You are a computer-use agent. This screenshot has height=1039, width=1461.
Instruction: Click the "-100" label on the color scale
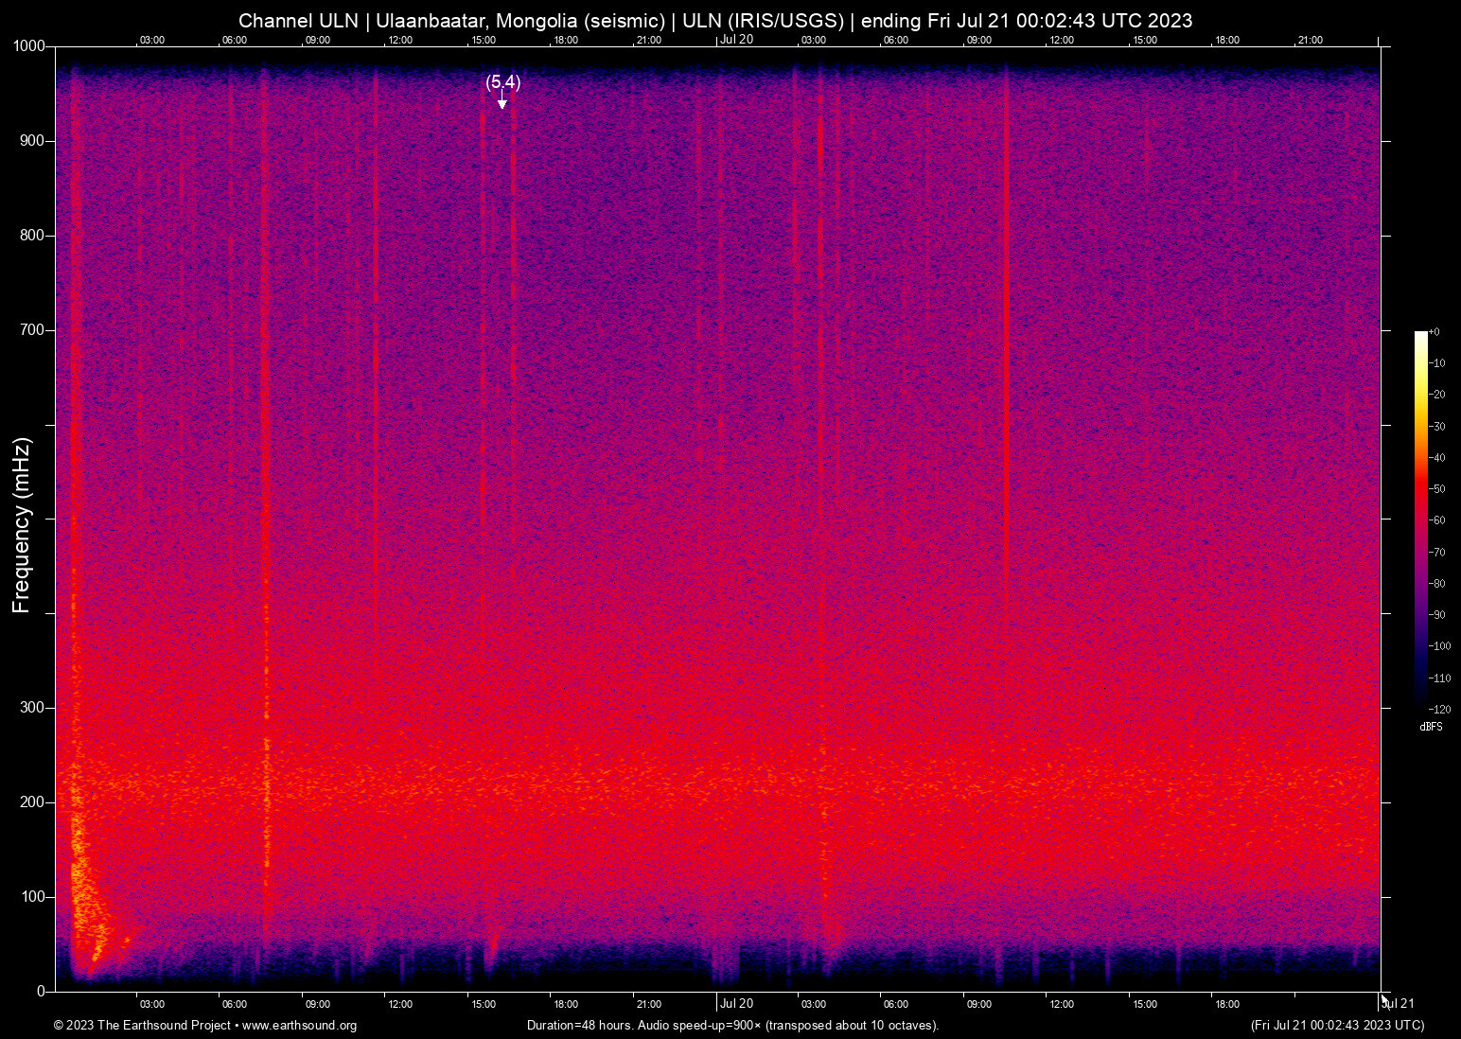[x=1439, y=646]
